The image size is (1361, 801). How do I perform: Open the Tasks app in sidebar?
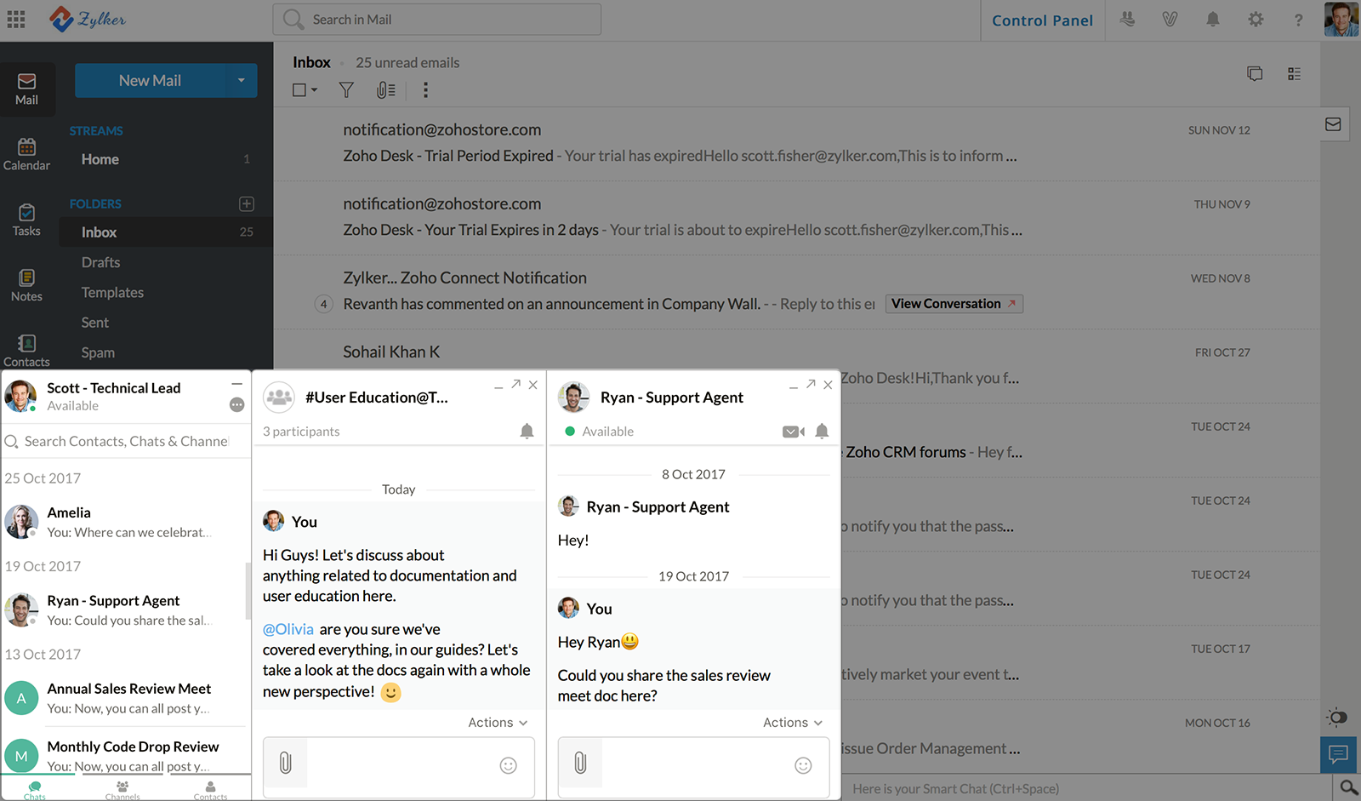click(26, 220)
